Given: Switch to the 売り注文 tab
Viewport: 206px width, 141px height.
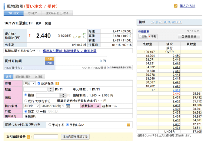Looking at the screenshot, I should [x=32, y=13].
